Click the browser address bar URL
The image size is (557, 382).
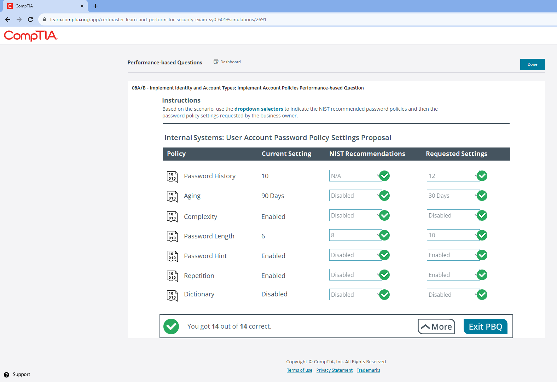click(x=158, y=19)
